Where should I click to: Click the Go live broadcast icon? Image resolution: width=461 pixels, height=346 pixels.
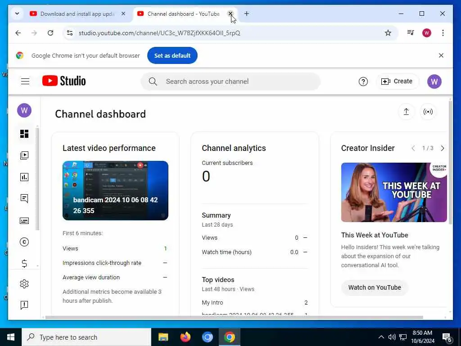click(428, 112)
